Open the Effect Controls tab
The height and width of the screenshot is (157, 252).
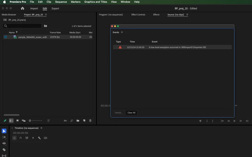(x=138, y=14)
